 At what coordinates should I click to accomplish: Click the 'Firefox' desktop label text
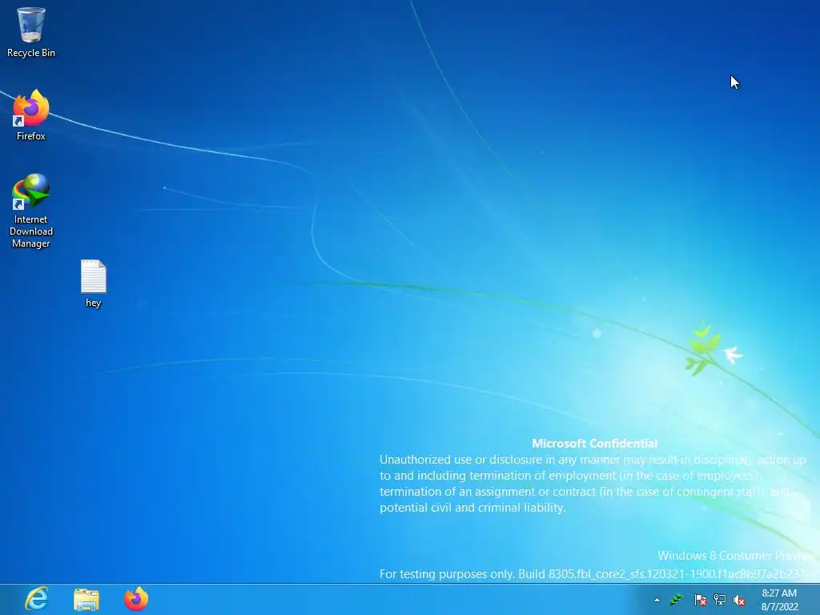[x=31, y=136]
